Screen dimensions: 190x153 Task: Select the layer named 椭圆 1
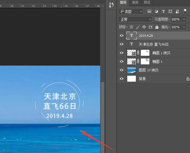click(x=157, y=62)
